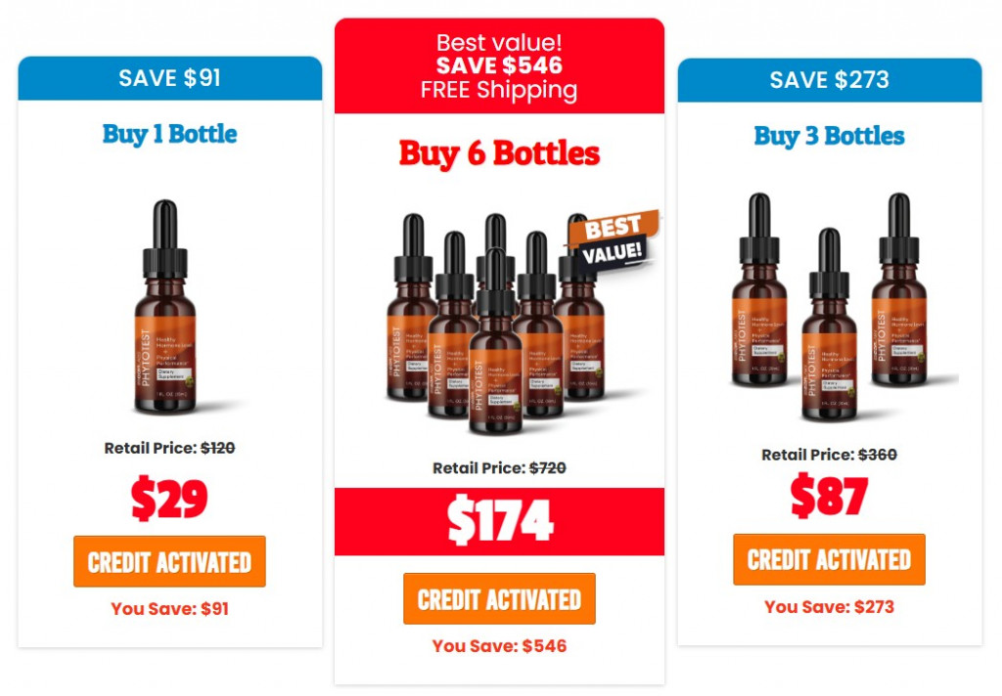Click the Buy 6 Bottles heading
The image size is (1002, 696).
point(499,153)
